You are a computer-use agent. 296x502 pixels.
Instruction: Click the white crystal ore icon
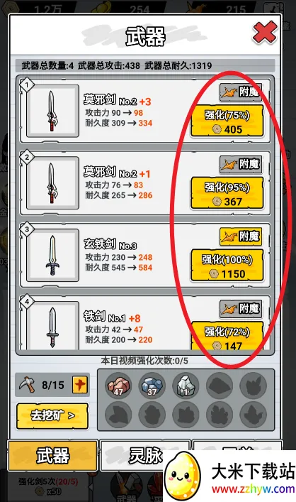[186, 385]
